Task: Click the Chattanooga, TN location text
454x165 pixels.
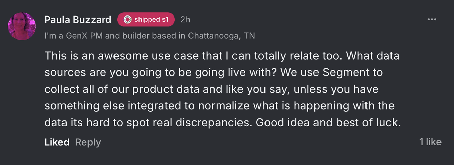Action: pyautogui.click(x=221, y=35)
